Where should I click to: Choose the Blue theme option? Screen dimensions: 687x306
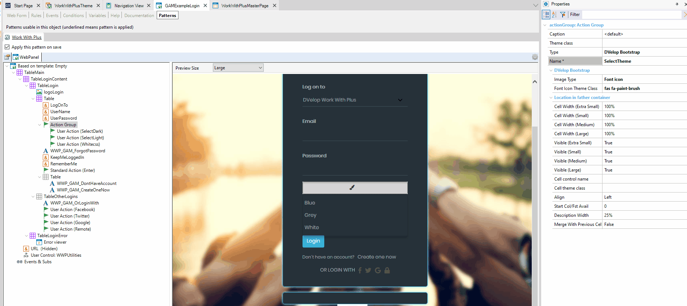(310, 203)
